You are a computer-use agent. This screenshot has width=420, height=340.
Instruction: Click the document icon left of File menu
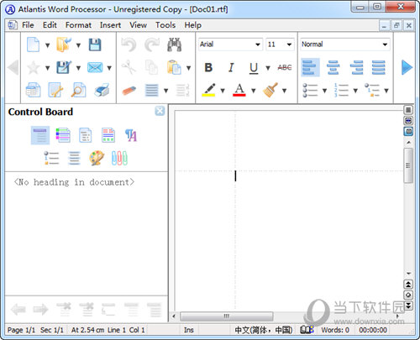(13, 25)
